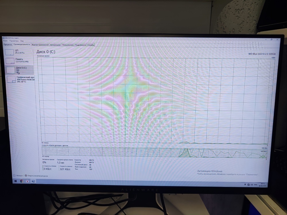Maximize or restore the Task Manager window
287x215 pixels.
[272, 40]
